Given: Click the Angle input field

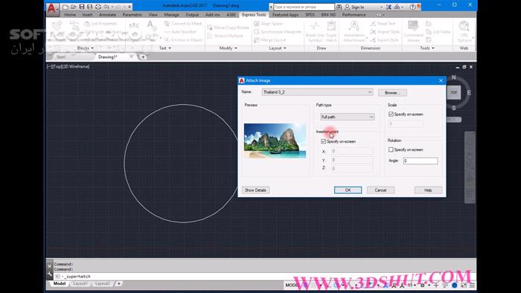Looking at the screenshot, I should (421, 161).
